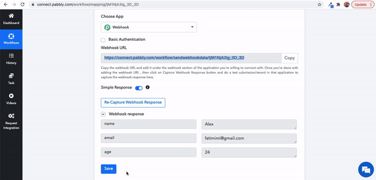Open the Chrome profile avatar
The image size is (376, 180).
tap(346, 4)
